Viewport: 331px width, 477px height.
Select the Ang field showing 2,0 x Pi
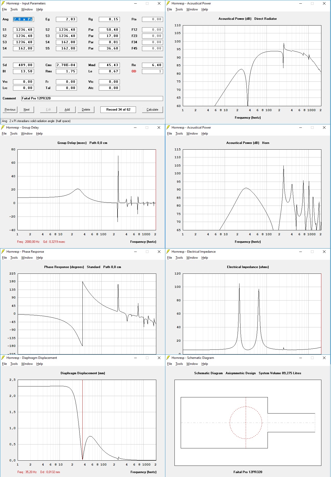coord(23,19)
